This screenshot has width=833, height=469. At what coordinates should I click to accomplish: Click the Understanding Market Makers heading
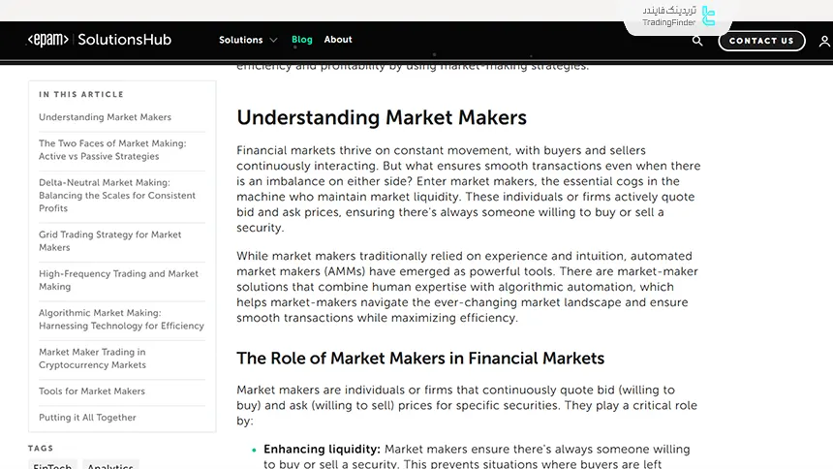click(x=382, y=118)
